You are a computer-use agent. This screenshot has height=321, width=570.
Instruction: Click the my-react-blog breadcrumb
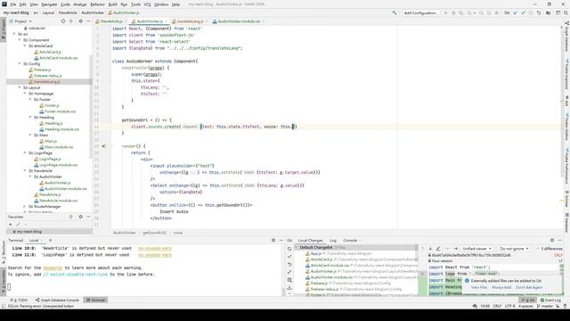[16, 12]
